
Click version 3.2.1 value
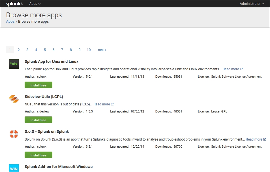click(89, 146)
